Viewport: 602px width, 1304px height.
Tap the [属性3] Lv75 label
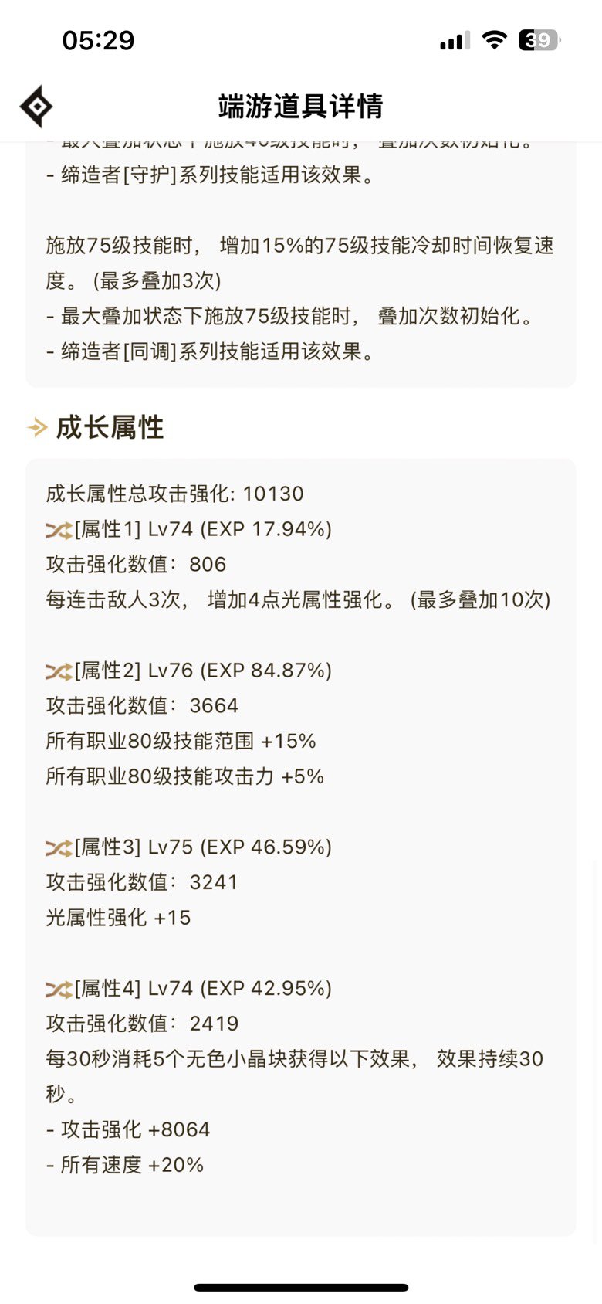point(134,848)
